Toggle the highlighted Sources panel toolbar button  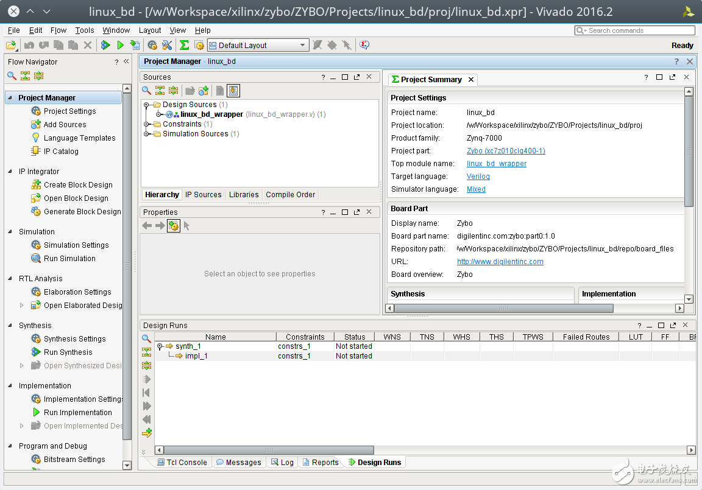pyautogui.click(x=233, y=91)
